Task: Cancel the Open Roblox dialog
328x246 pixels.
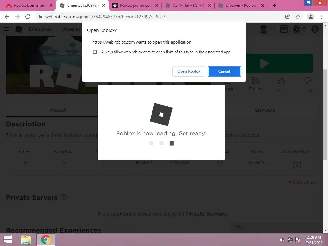Action: pos(224,71)
